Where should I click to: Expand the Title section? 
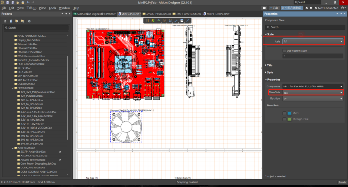(x=269, y=65)
